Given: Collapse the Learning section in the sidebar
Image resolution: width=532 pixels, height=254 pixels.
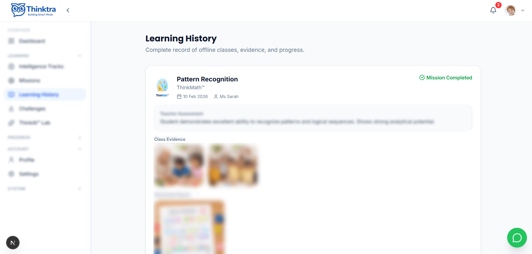Looking at the screenshot, I should click(x=80, y=55).
